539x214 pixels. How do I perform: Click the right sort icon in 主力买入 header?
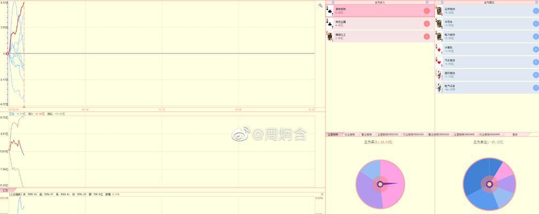pos(427,2)
